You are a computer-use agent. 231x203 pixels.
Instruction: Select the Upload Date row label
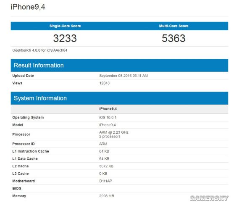point(23,76)
